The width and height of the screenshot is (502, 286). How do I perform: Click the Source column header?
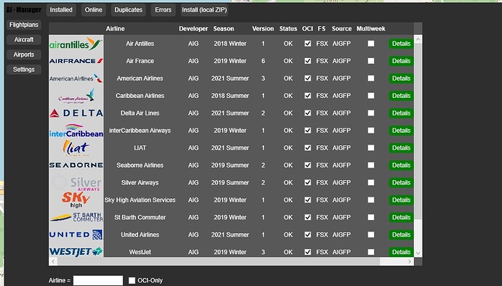tap(342, 29)
